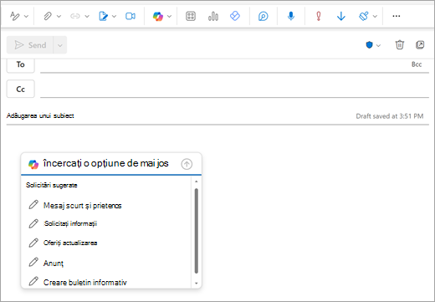Image resolution: width=435 pixels, height=302 pixels.
Task: Click the 'Draft saved at 3:51 PM' text
Action: pos(390,116)
